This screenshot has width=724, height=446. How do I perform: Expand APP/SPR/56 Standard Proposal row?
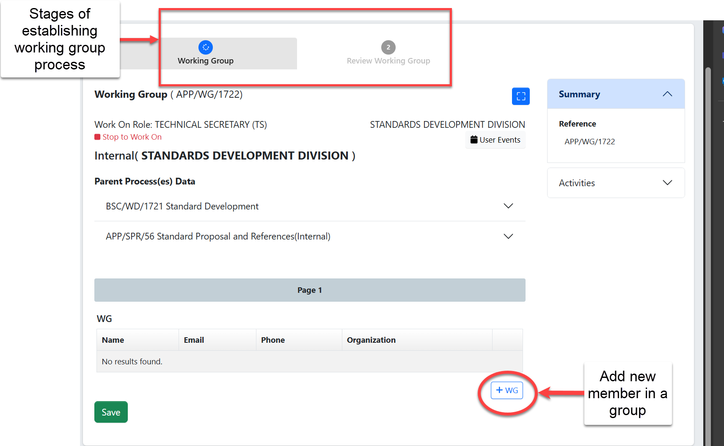tap(508, 236)
